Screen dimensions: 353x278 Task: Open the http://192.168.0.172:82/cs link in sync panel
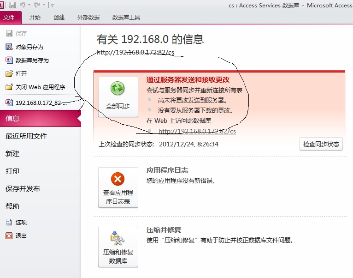(197, 131)
